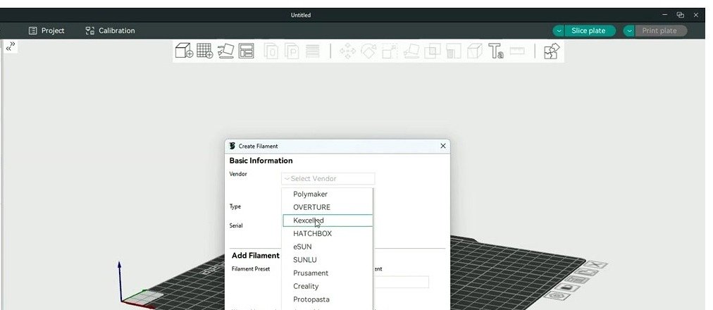Open the Print plate dropdown arrow
This screenshot has width=713, height=310.
click(x=629, y=31)
